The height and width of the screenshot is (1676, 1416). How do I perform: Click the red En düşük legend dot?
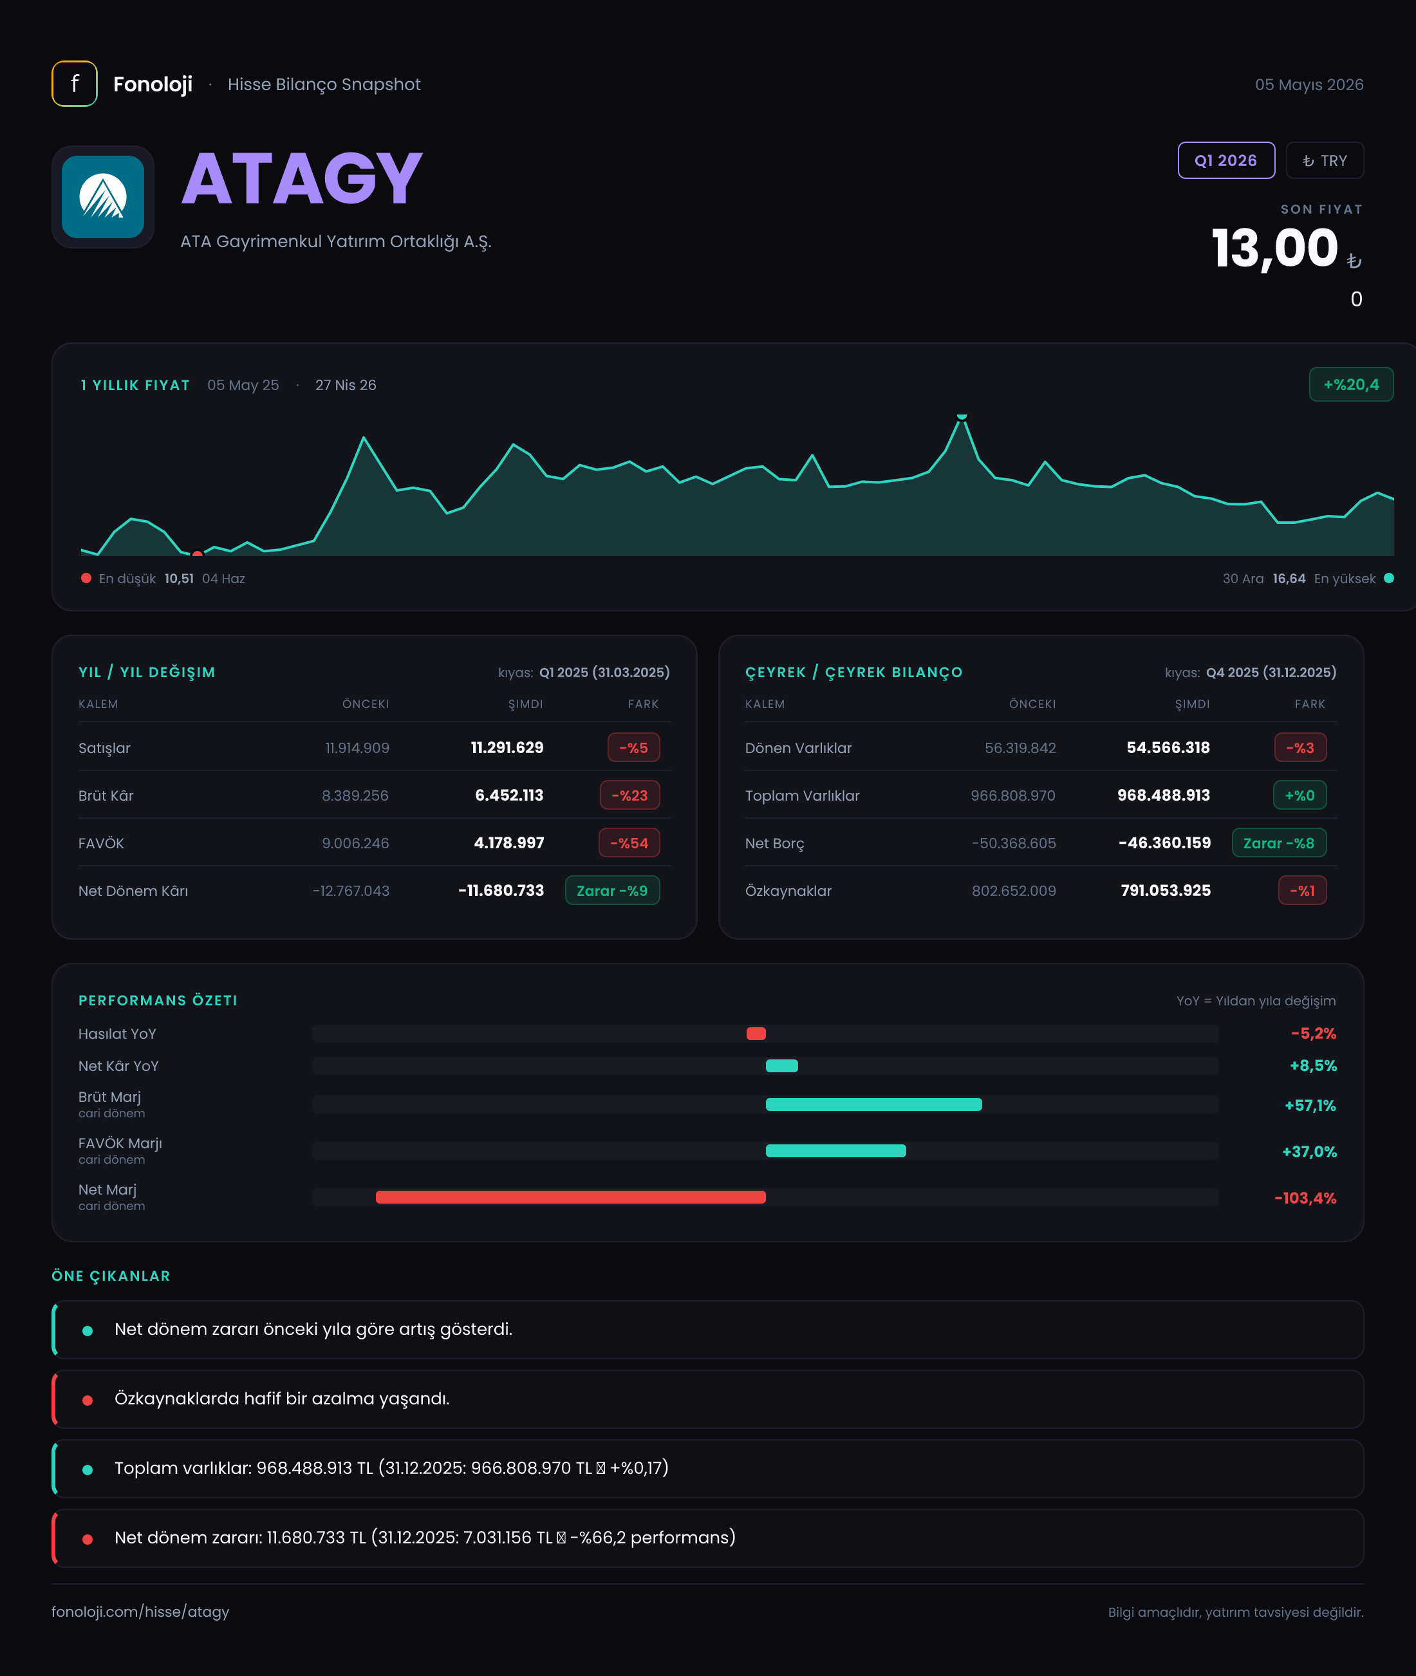coord(86,578)
